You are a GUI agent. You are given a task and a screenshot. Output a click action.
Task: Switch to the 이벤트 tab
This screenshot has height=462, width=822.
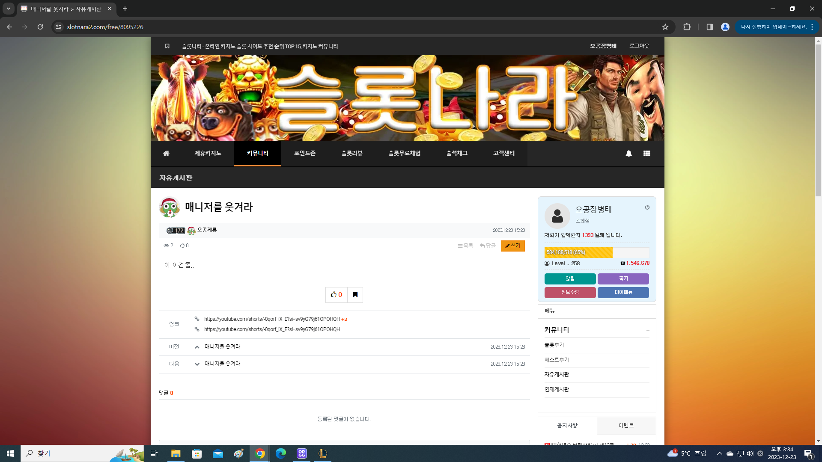(x=626, y=426)
